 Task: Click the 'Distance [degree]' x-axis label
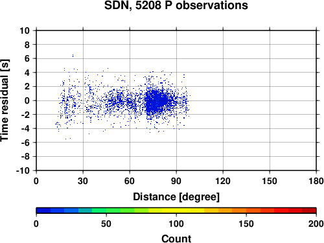(x=176, y=197)
